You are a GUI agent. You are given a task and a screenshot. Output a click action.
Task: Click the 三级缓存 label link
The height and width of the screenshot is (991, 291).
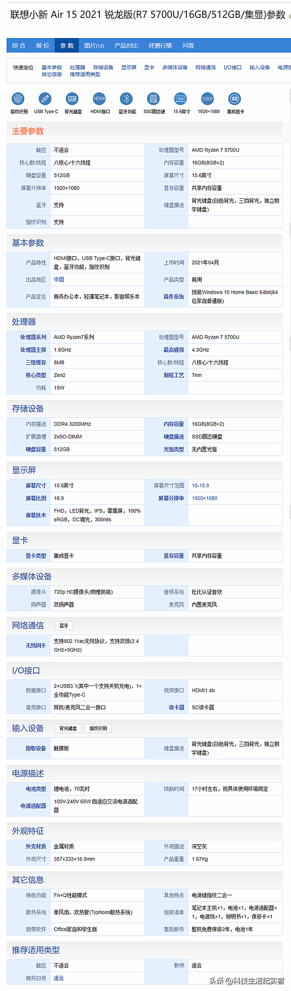point(36,362)
